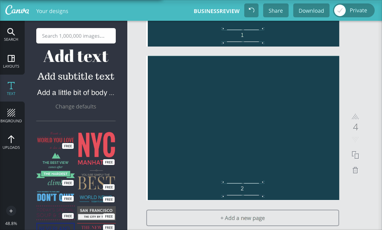Click the Search 1,000,000 images field

(76, 36)
